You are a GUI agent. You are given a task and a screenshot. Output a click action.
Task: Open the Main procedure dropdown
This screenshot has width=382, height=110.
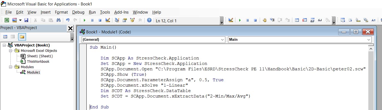click(369, 40)
